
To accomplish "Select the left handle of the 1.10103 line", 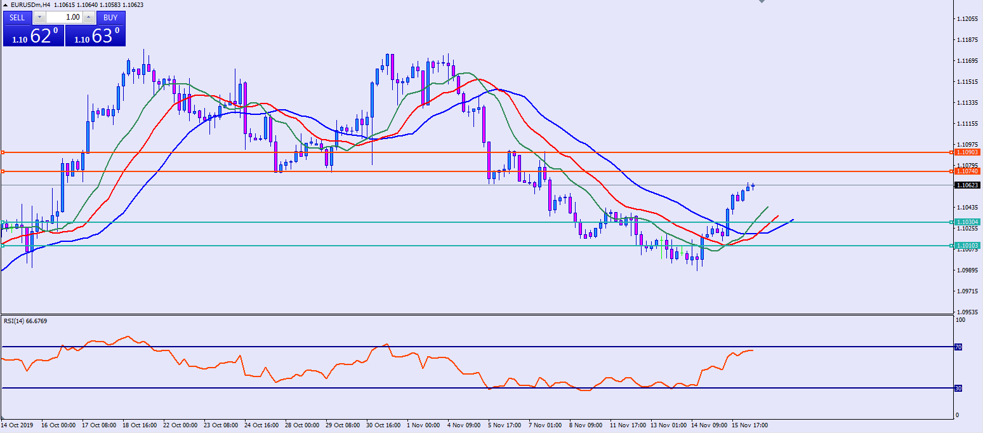I will [3, 246].
